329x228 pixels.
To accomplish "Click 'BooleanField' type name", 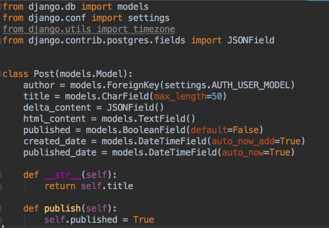I will point(154,130).
